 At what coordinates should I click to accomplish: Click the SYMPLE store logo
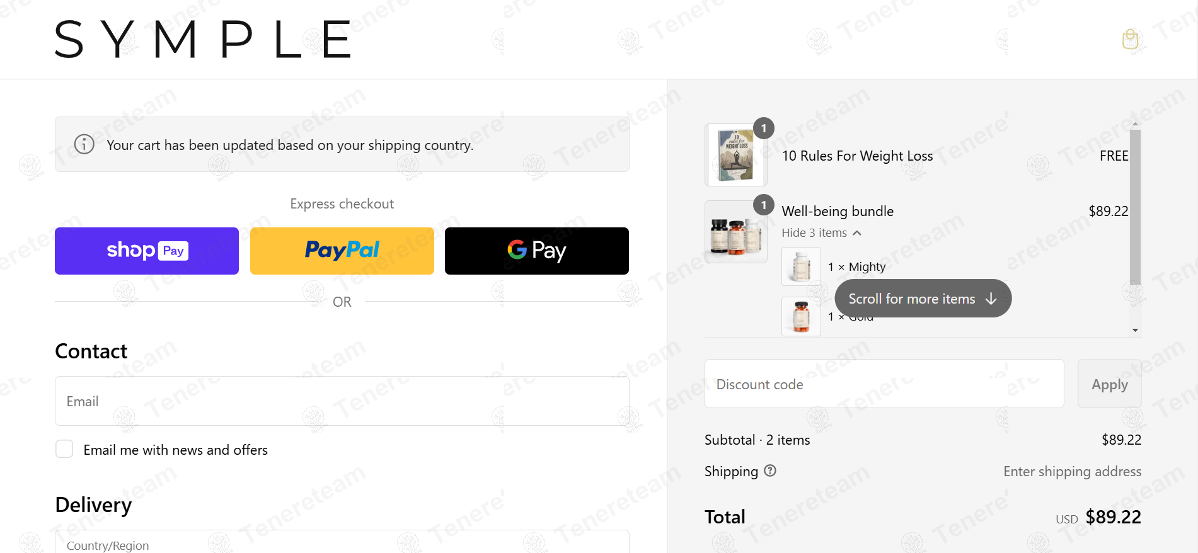click(203, 39)
